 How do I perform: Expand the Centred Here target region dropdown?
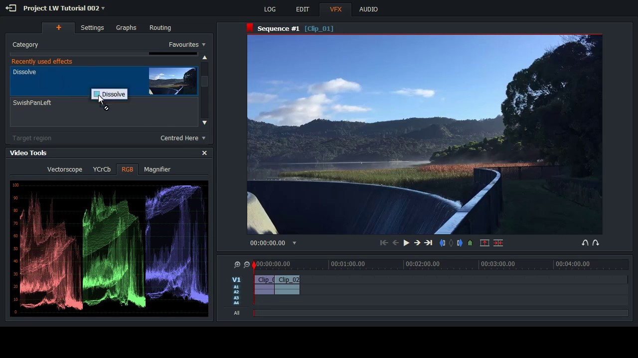click(x=182, y=138)
